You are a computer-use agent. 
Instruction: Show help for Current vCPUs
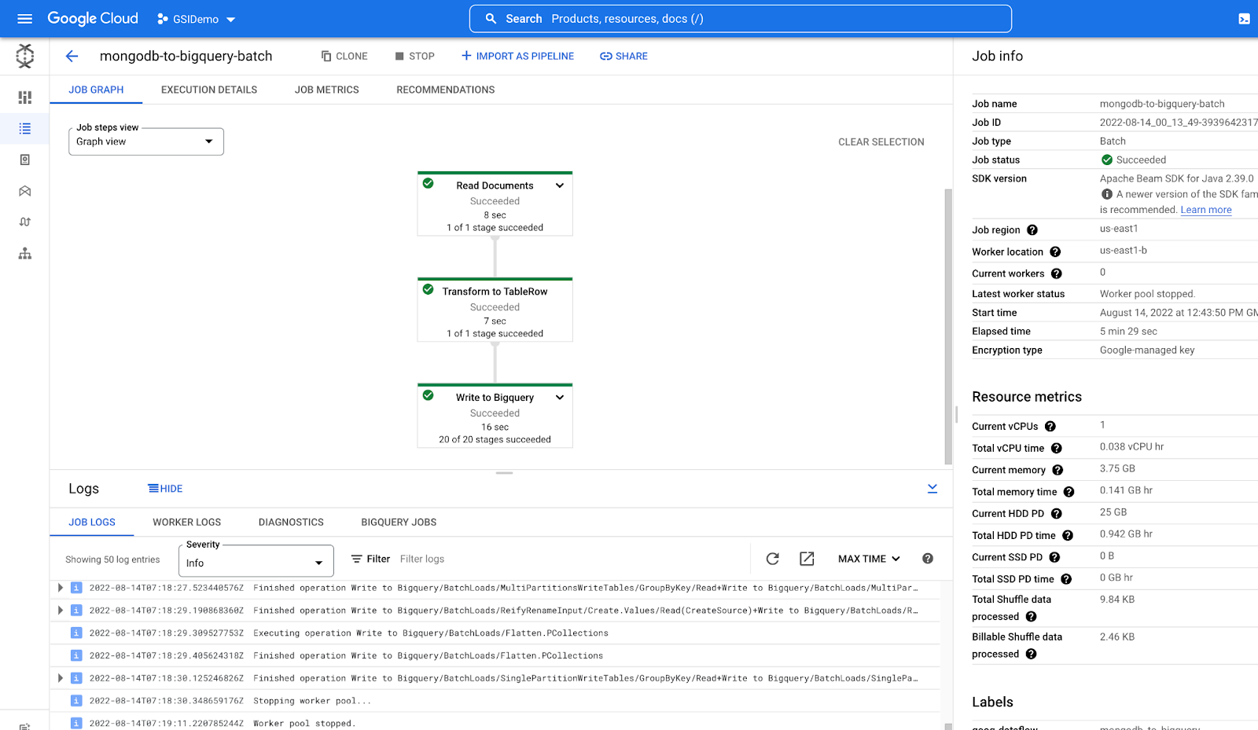[1050, 427]
